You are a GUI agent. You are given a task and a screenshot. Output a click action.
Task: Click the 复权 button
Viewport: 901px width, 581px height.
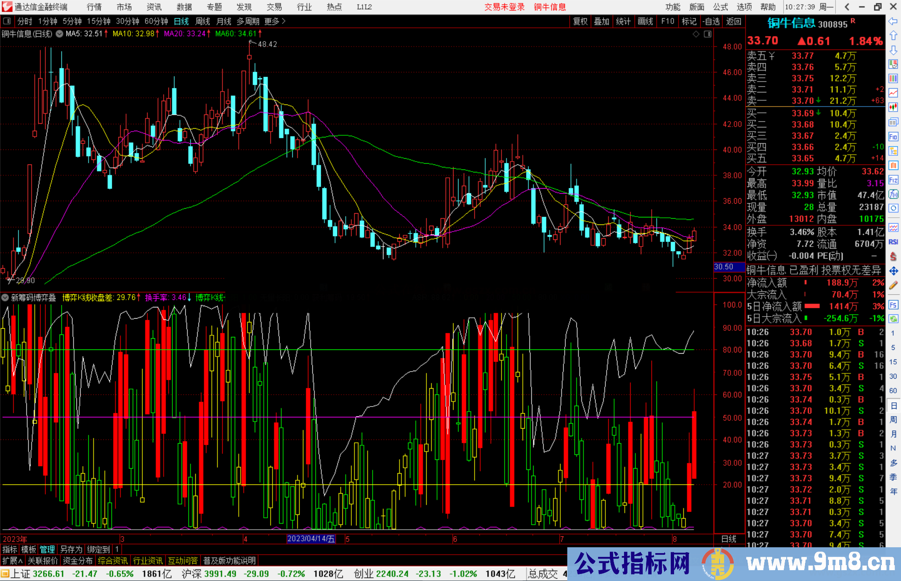(x=580, y=21)
